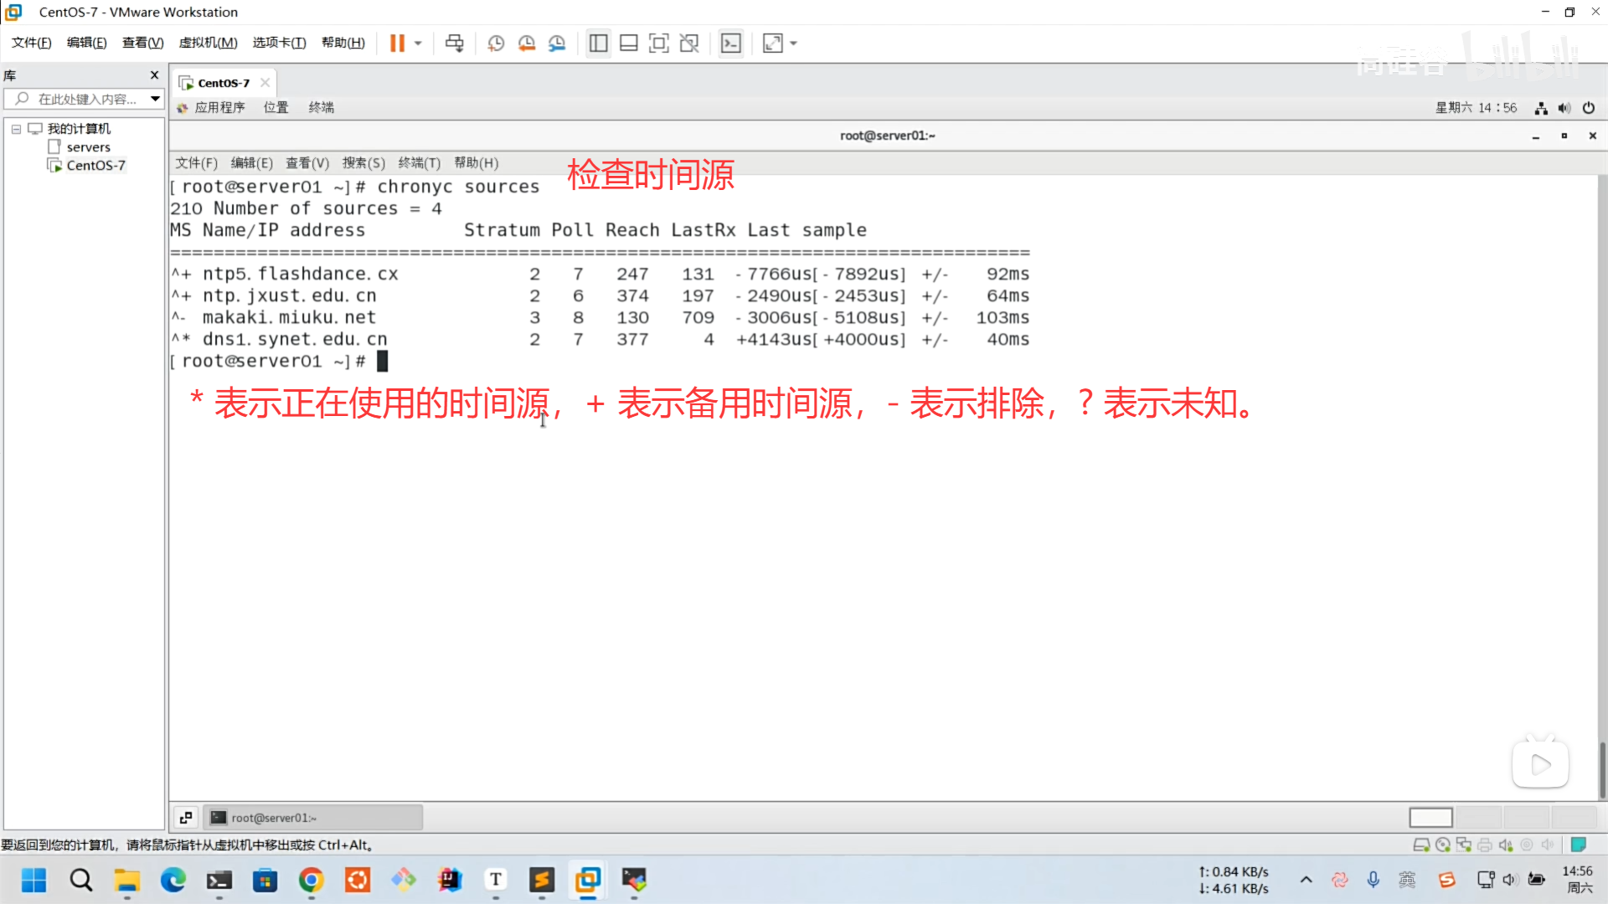
Task: Open the terminal 搜索(S) menu
Action: (363, 163)
